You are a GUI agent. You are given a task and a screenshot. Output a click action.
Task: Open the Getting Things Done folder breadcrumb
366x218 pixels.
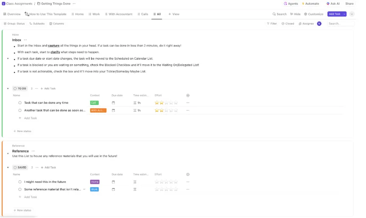click(54, 4)
